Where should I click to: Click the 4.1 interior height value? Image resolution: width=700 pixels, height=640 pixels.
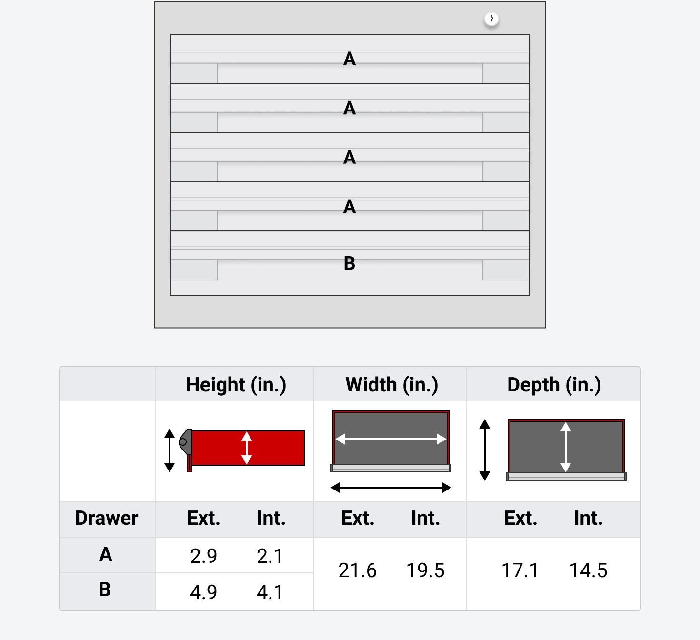point(270,592)
